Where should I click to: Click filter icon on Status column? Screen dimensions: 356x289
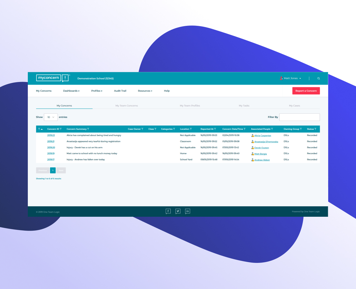point(315,129)
